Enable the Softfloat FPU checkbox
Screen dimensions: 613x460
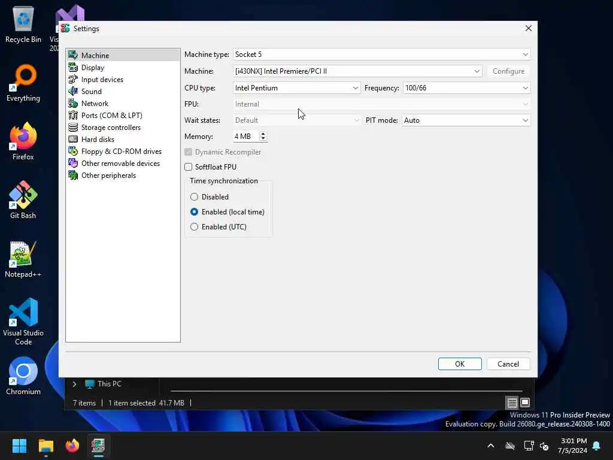coord(189,167)
